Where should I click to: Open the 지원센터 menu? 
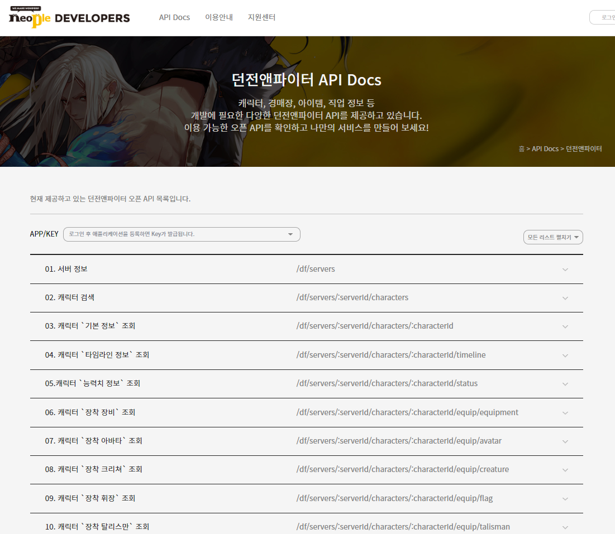(x=261, y=18)
